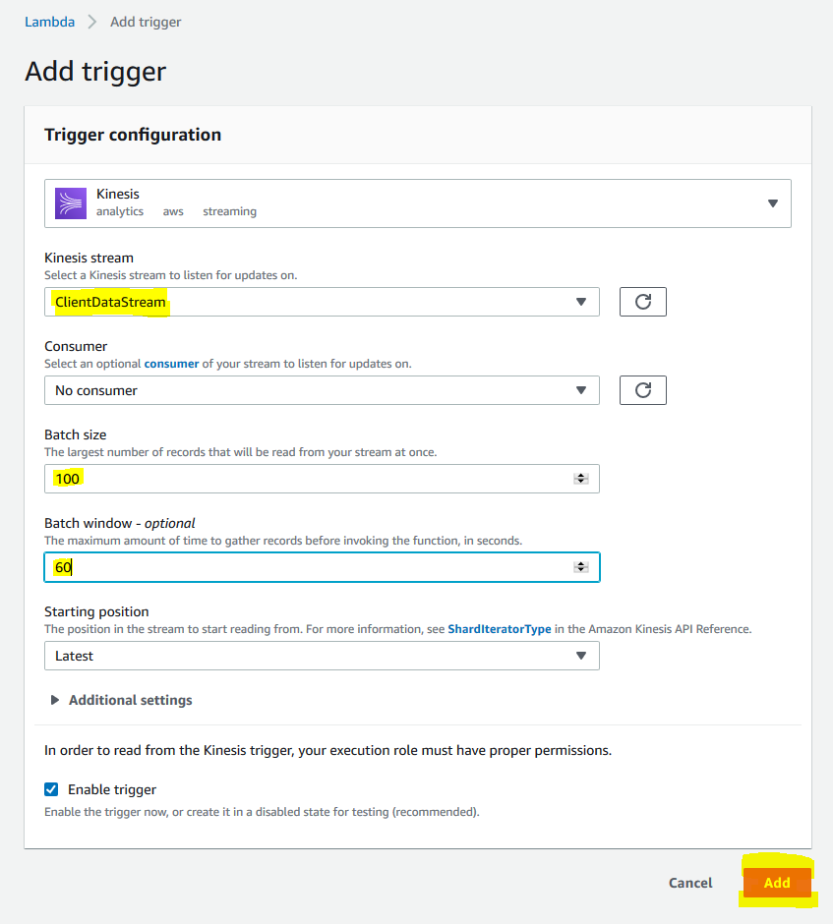Viewport: 833px width, 924px height.
Task: Go to Lambda in the breadcrumb
Action: [x=49, y=22]
